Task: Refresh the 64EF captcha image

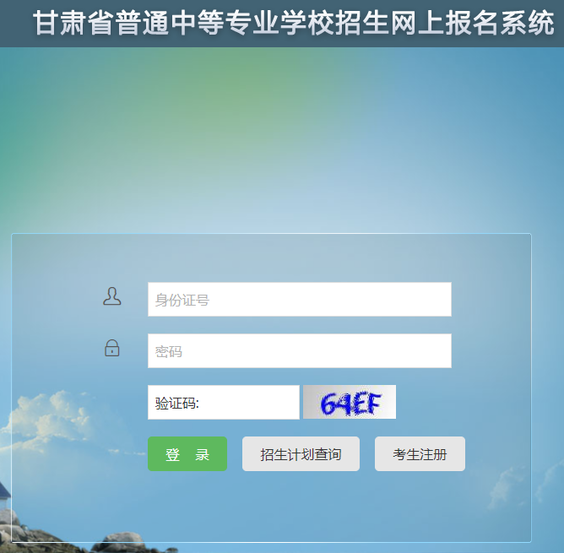Action: pos(350,402)
